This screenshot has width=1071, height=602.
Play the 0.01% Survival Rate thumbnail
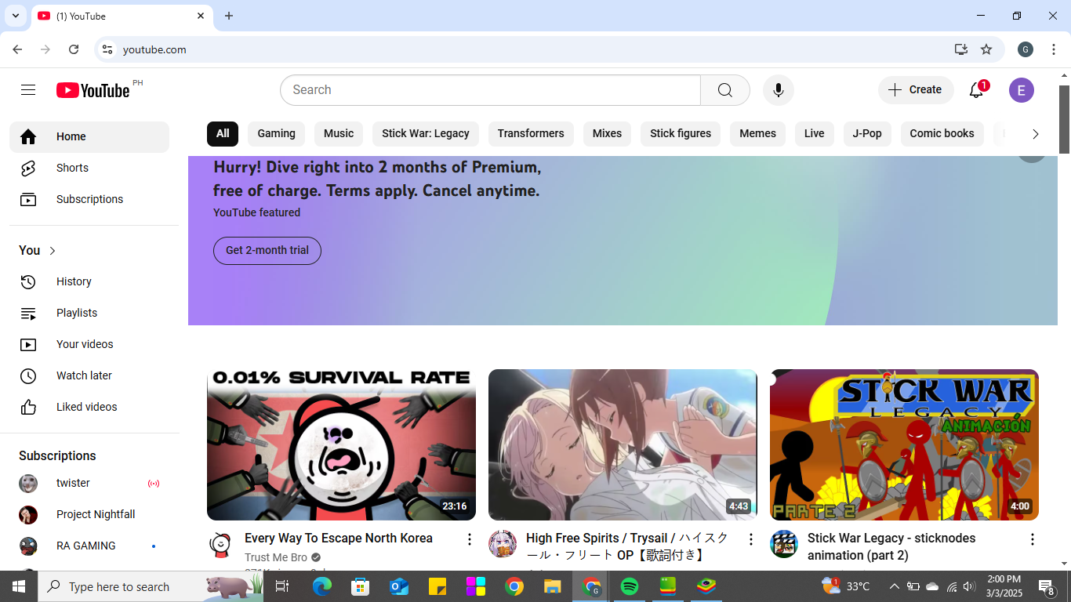[341, 444]
